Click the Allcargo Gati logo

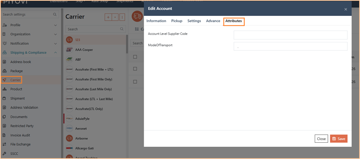69,148
